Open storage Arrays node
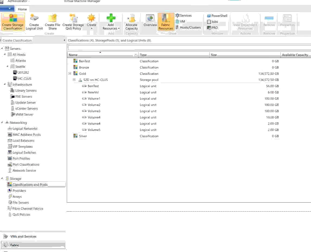Image resolution: width=311 pixels, height=252 pixels. coord(15,197)
